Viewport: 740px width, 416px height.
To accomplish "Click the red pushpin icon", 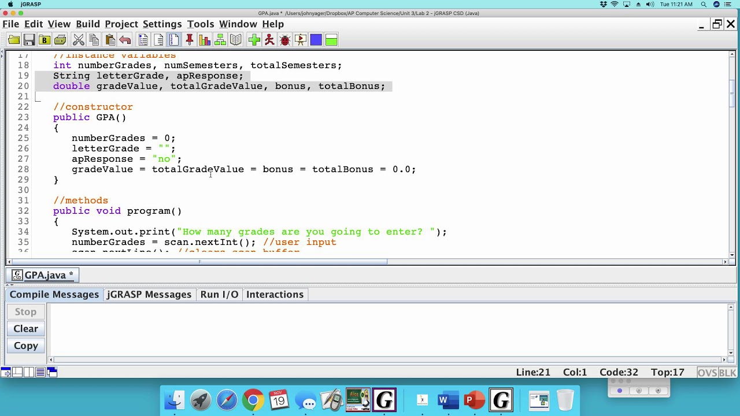I will [x=190, y=40].
